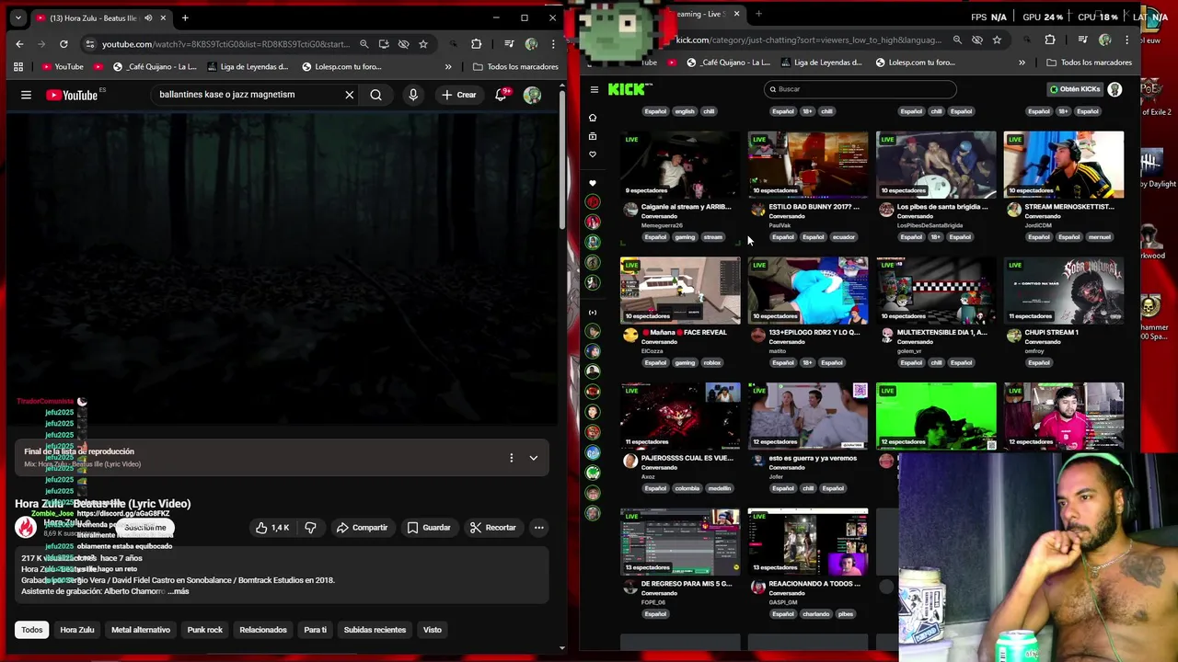Select the Visto chip
Screen dimensions: 1178x662
pos(433,630)
